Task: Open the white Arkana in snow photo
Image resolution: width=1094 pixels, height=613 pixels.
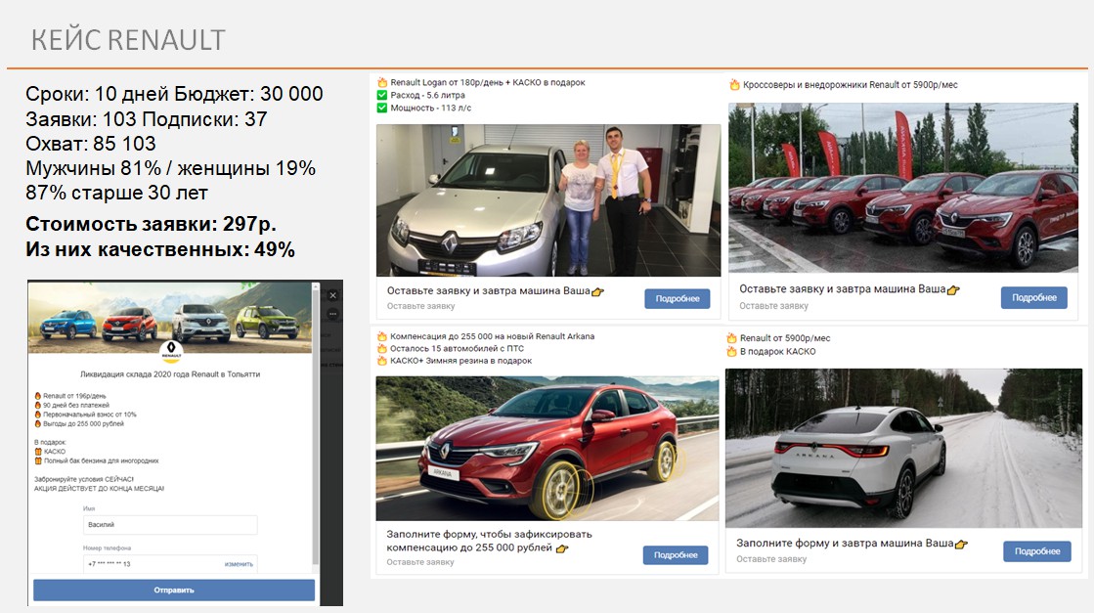Action: [x=903, y=448]
